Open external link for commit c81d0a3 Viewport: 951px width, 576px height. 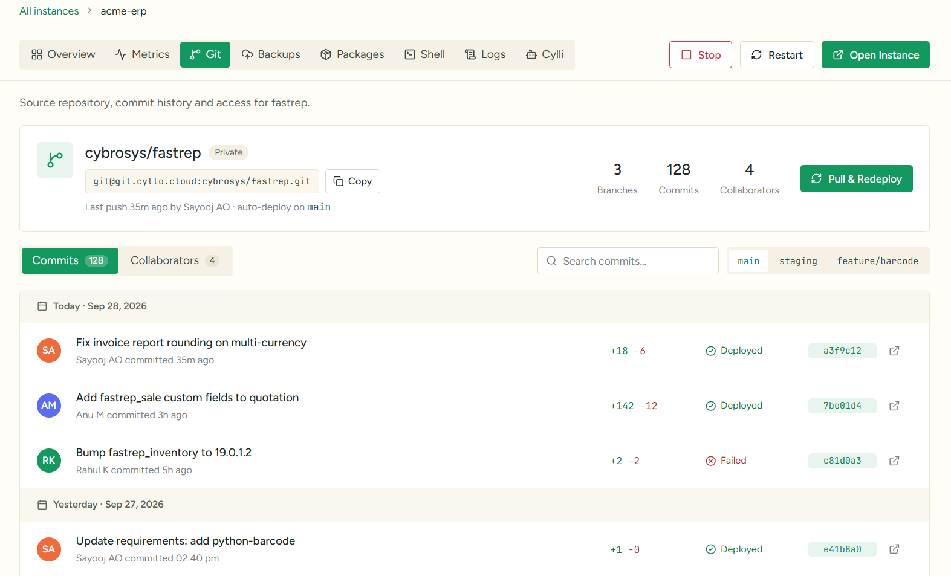point(894,461)
